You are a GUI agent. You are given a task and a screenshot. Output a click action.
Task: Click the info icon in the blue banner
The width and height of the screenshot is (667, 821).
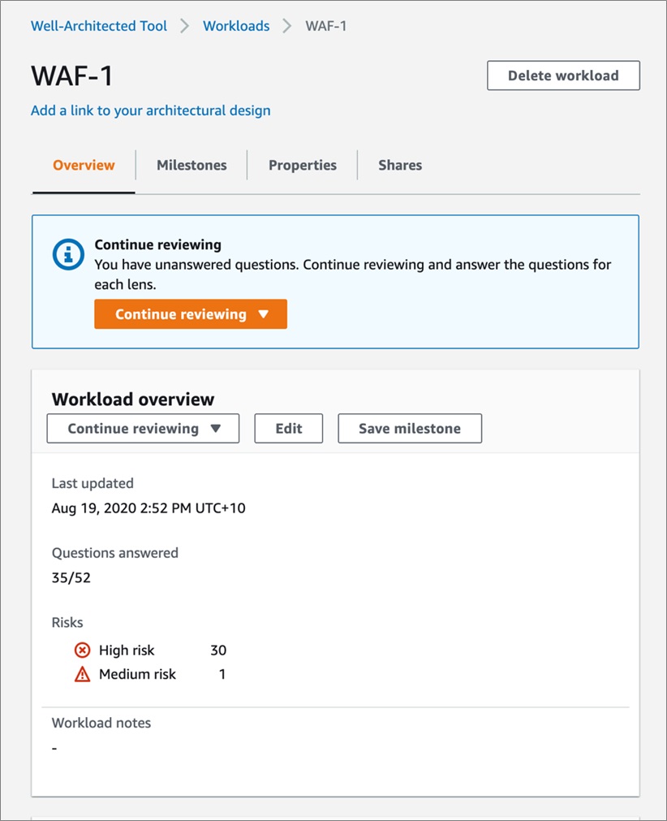coord(68,254)
